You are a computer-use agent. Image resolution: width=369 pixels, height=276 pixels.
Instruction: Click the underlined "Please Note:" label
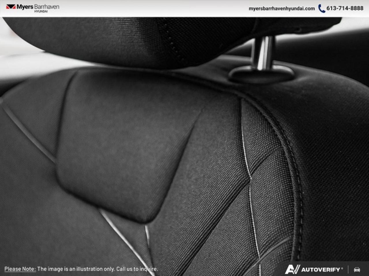click(x=20, y=269)
